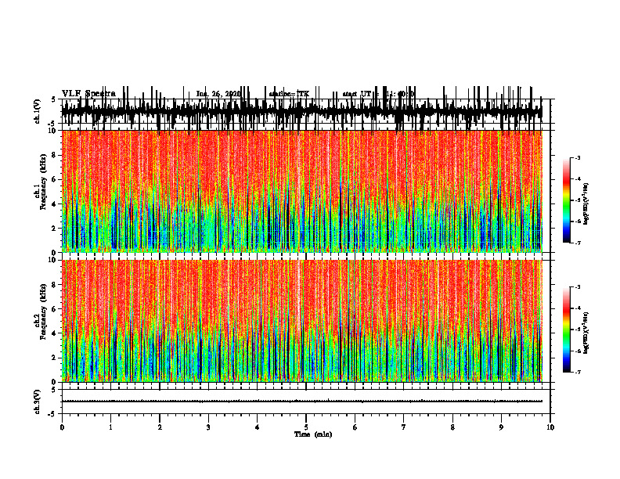Click the ch.1 voltage waveform trace
The width and height of the screenshot is (620, 479).
[302, 111]
